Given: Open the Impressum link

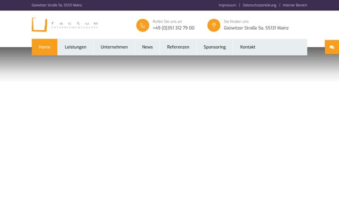Looking at the screenshot, I should point(227,5).
